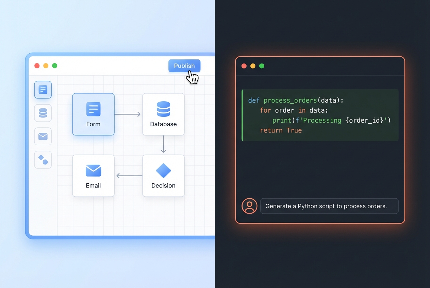The image size is (430, 288).
Task: Click the user avatar beside the prompt field
Action: [249, 206]
